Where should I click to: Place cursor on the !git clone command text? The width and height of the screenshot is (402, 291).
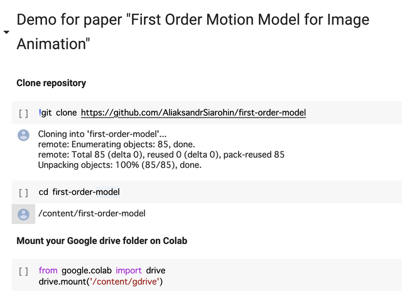58,113
